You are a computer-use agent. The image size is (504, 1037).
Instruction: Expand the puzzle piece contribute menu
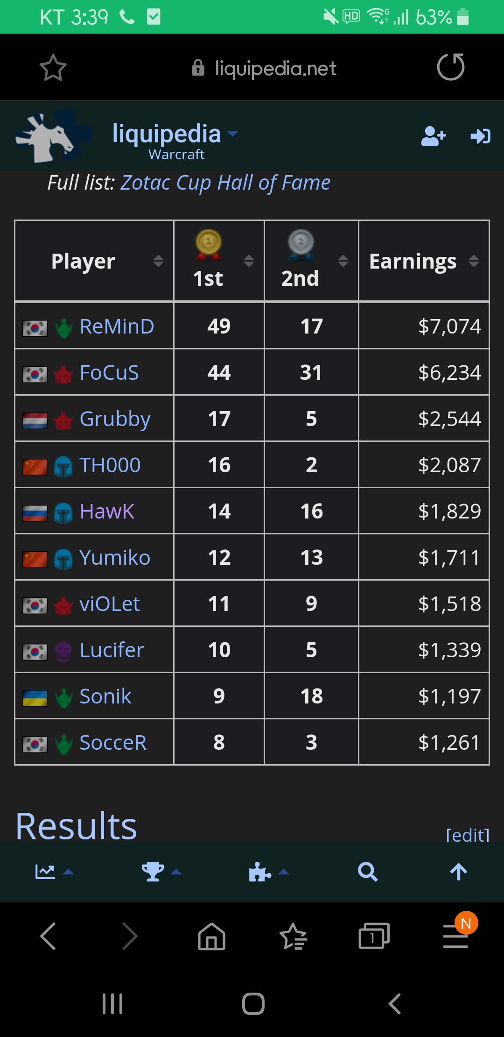coord(269,872)
